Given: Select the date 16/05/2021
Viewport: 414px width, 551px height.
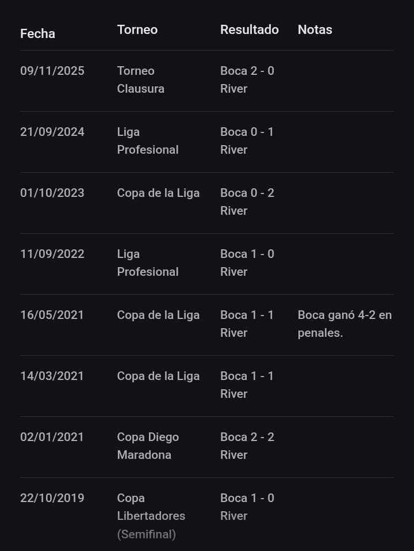Looking at the screenshot, I should tap(52, 315).
